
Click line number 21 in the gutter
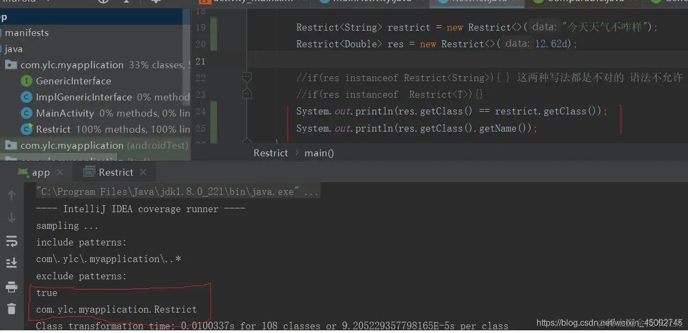point(200,61)
